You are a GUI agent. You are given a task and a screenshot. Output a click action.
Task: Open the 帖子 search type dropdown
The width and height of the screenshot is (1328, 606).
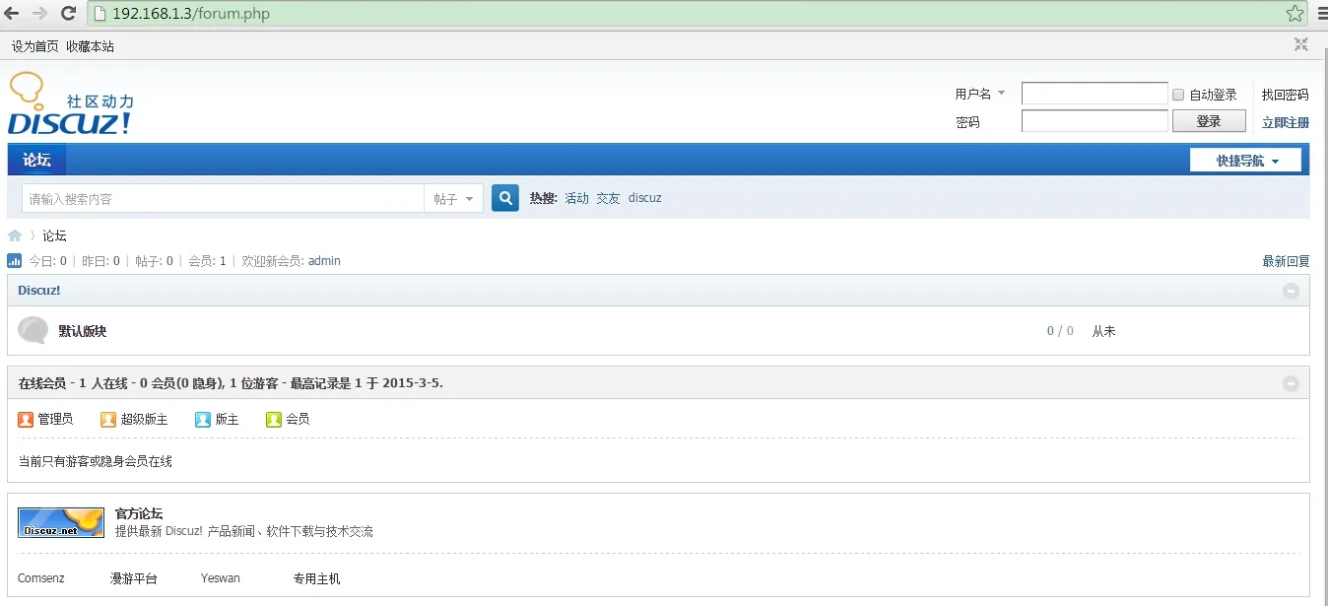[x=454, y=198]
